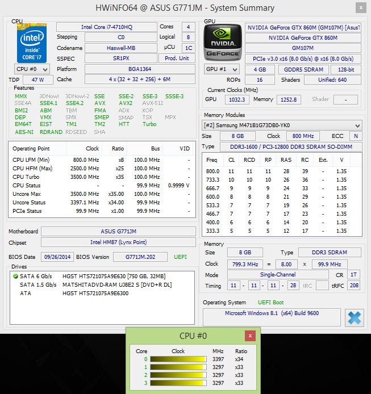Select the PCIe Status row
The image size is (371, 394).
[102, 211]
